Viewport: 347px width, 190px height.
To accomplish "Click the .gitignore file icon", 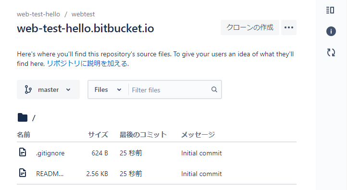I will click(23, 152).
